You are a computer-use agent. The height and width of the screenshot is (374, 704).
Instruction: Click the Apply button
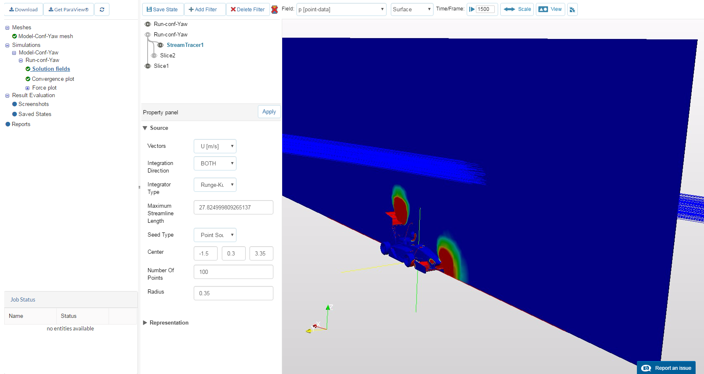(x=269, y=112)
